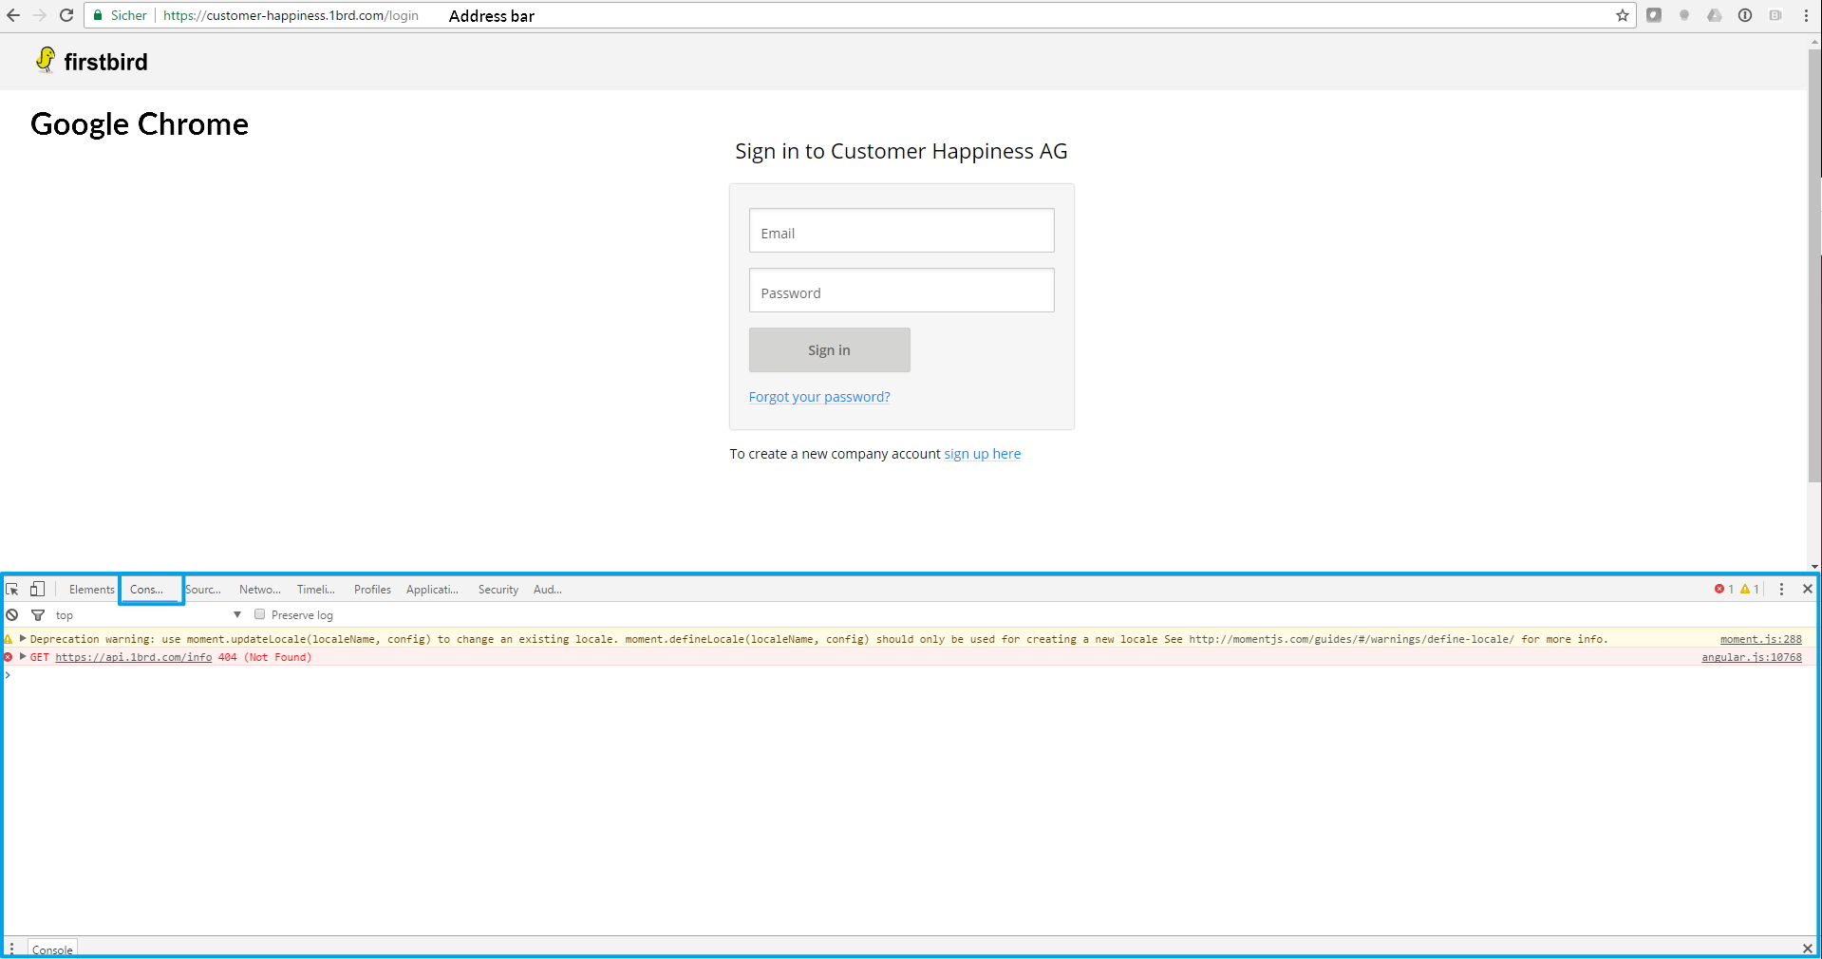
Task: Reload the page with the refresh icon
Action: tap(66, 15)
